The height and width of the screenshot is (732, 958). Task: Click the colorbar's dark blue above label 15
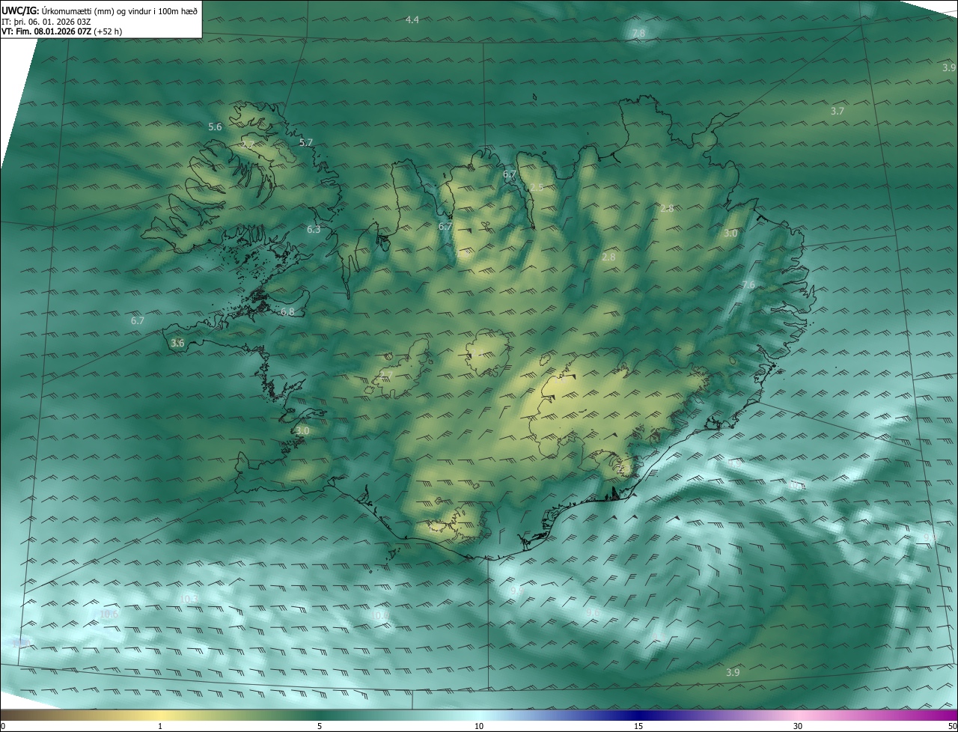click(638, 716)
